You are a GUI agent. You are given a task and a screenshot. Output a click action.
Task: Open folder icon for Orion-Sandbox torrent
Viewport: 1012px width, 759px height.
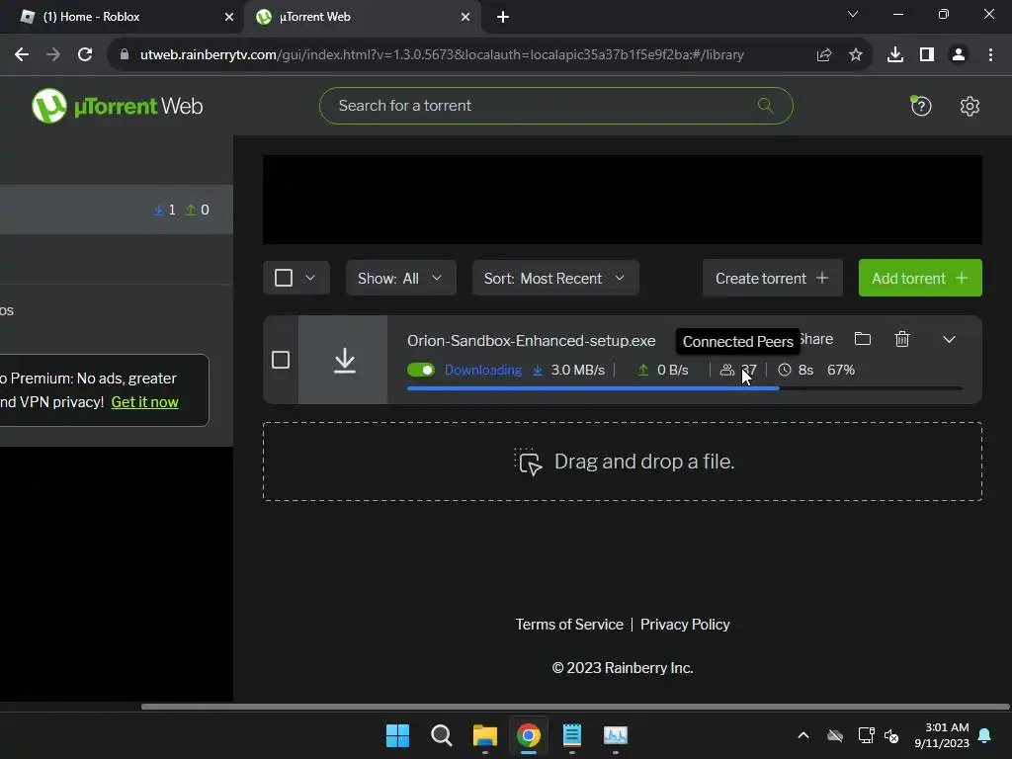point(862,339)
